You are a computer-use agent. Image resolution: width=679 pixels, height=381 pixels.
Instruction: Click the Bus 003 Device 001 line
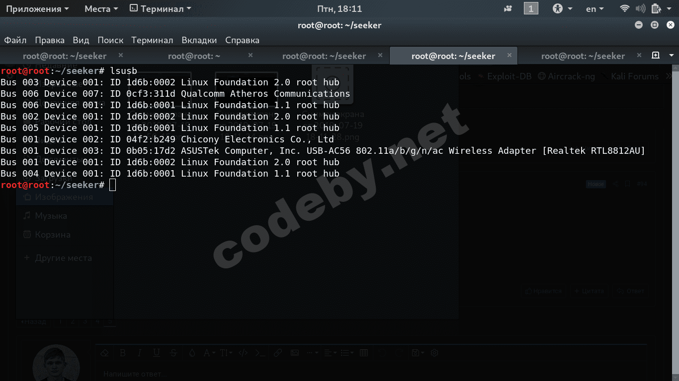point(170,82)
